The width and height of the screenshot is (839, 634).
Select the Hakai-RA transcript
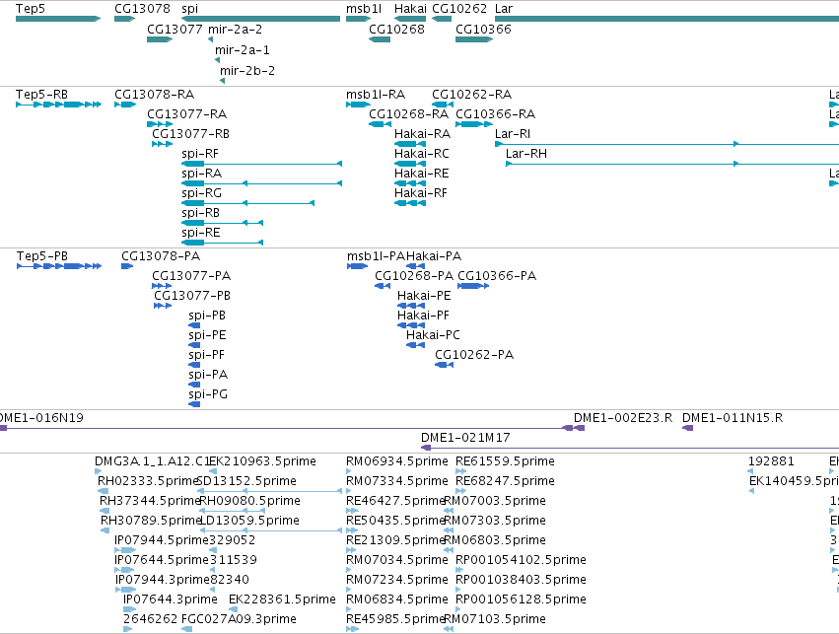[410, 144]
